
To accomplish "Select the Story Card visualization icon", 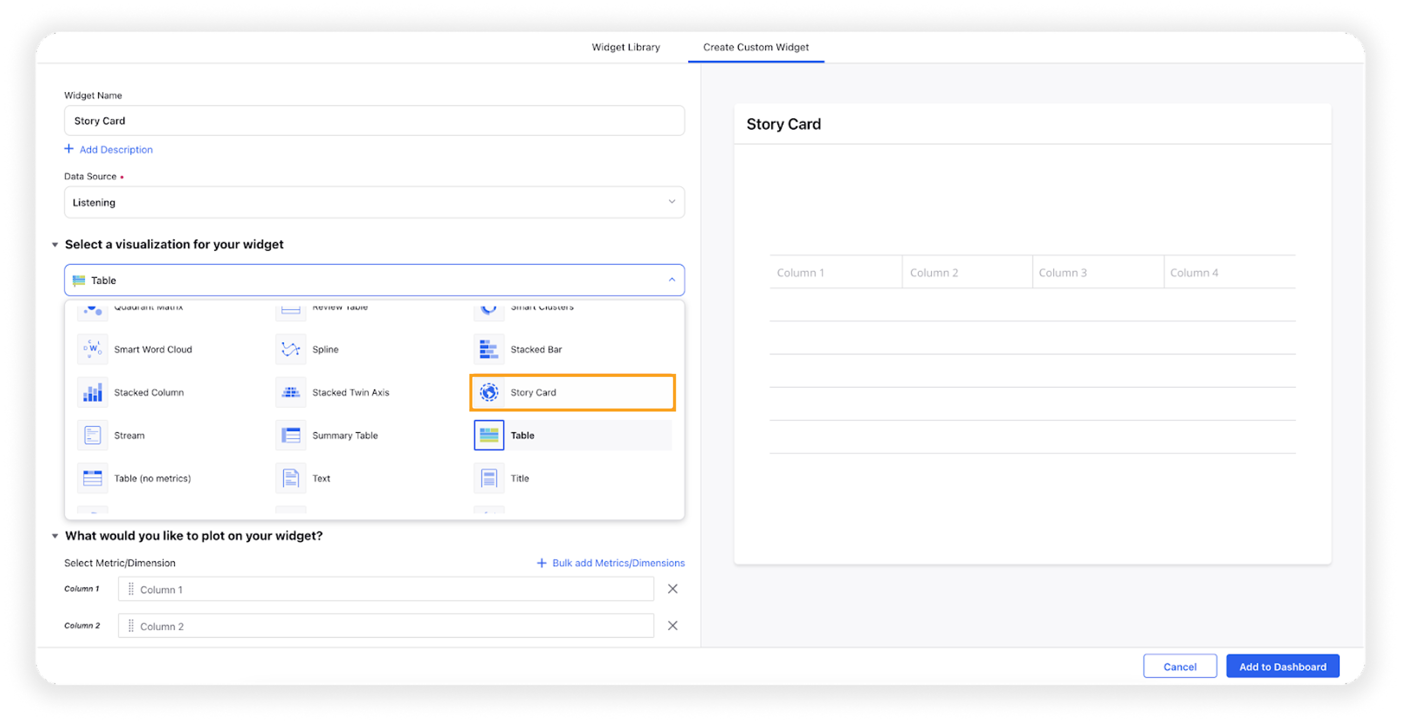I will [489, 392].
